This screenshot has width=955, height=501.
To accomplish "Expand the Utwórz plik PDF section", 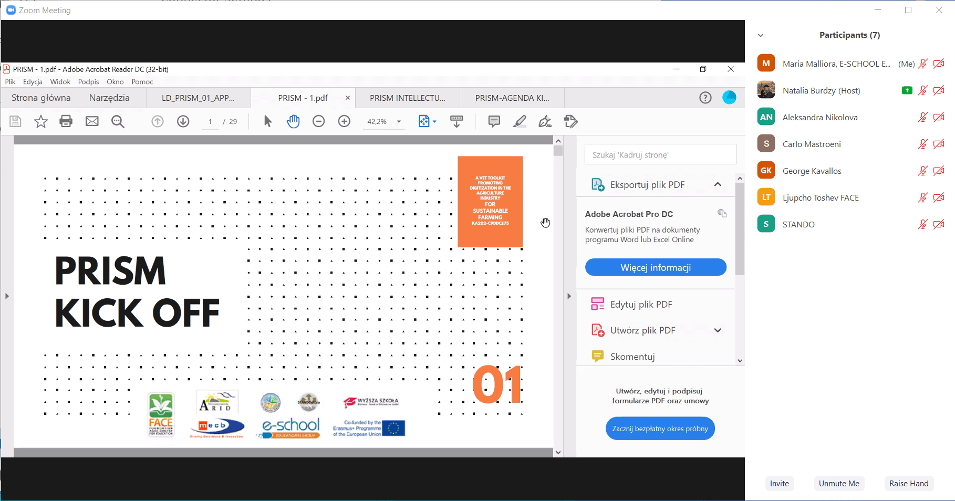I will pyautogui.click(x=718, y=330).
